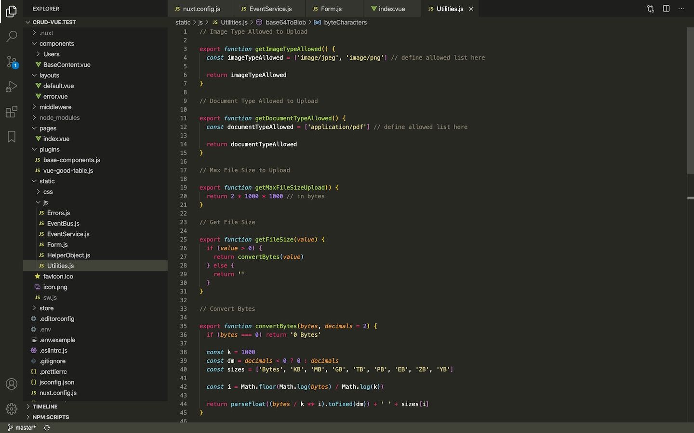The height and width of the screenshot is (433, 694).
Task: Click the Split Editor icon
Action: (666, 9)
